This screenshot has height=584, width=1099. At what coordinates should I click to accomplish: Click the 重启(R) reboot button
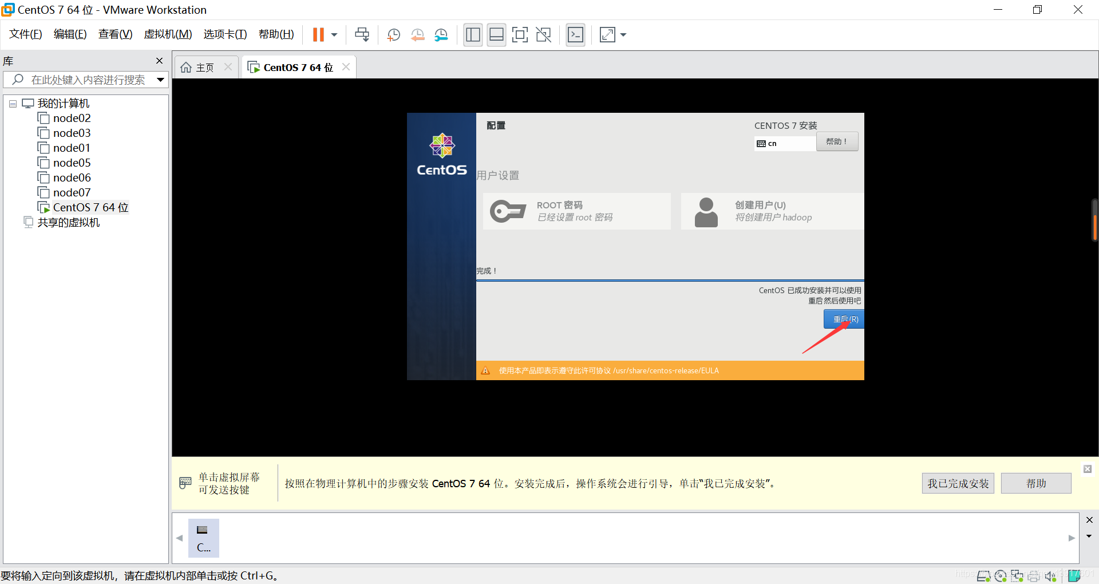pyautogui.click(x=844, y=319)
